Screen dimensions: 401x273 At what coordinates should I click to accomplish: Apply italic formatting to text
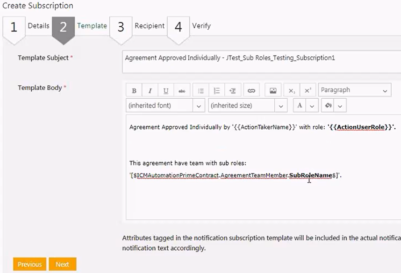(x=150, y=91)
